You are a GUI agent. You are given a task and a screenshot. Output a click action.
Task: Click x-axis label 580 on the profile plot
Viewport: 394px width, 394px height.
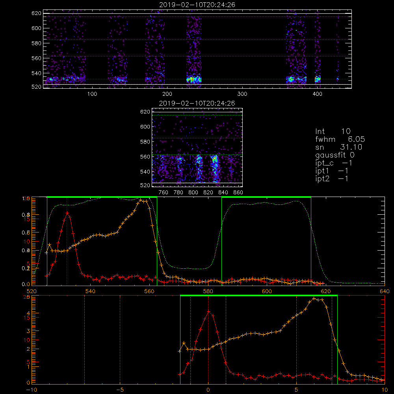pos(208,291)
